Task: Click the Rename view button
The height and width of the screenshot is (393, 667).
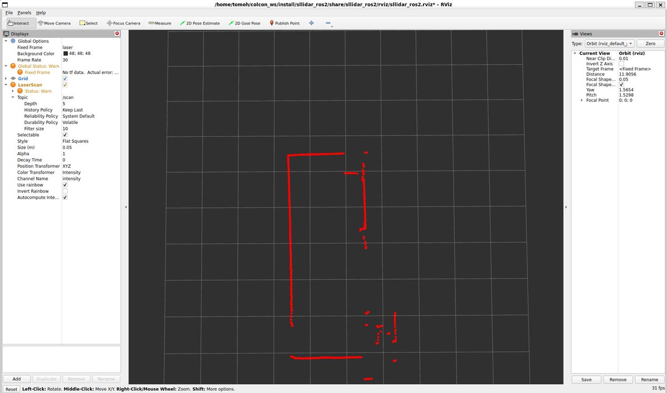Action: [649, 380]
